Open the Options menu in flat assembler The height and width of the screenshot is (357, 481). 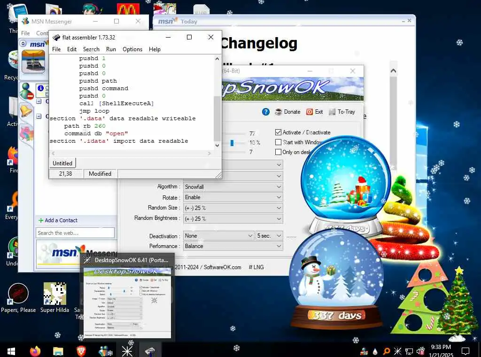132,49
